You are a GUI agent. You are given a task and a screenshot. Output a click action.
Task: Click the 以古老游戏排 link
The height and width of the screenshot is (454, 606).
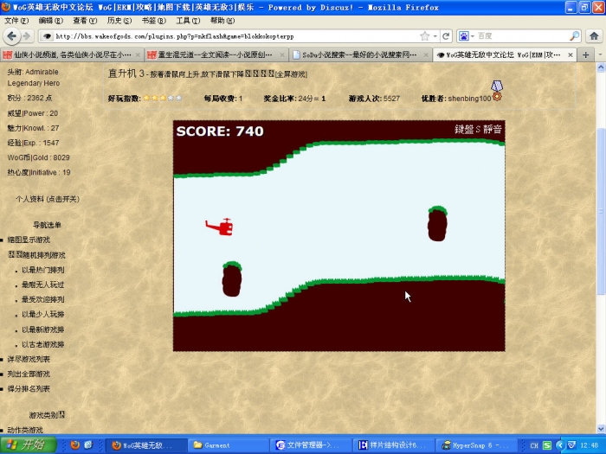pyautogui.click(x=43, y=344)
